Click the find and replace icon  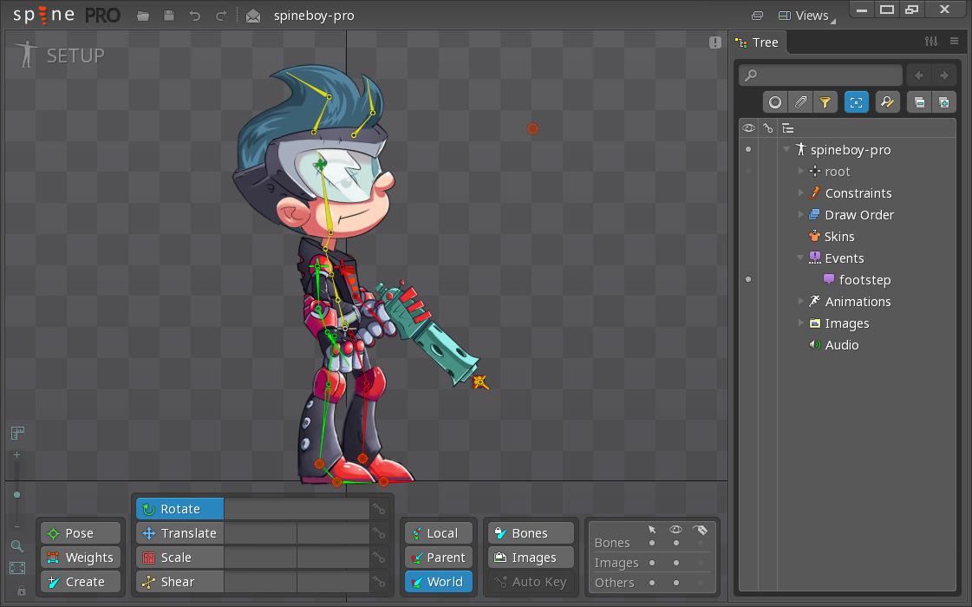[887, 102]
